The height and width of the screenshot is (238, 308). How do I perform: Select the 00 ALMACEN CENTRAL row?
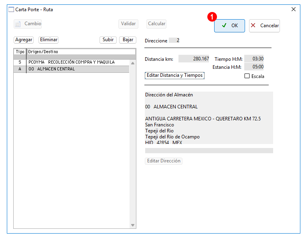pos(71,69)
